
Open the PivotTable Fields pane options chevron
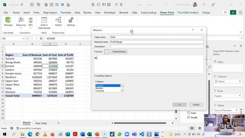[235, 46]
